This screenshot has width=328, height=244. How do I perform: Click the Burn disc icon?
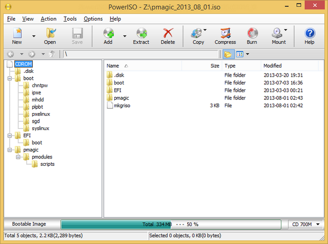pos(252,33)
